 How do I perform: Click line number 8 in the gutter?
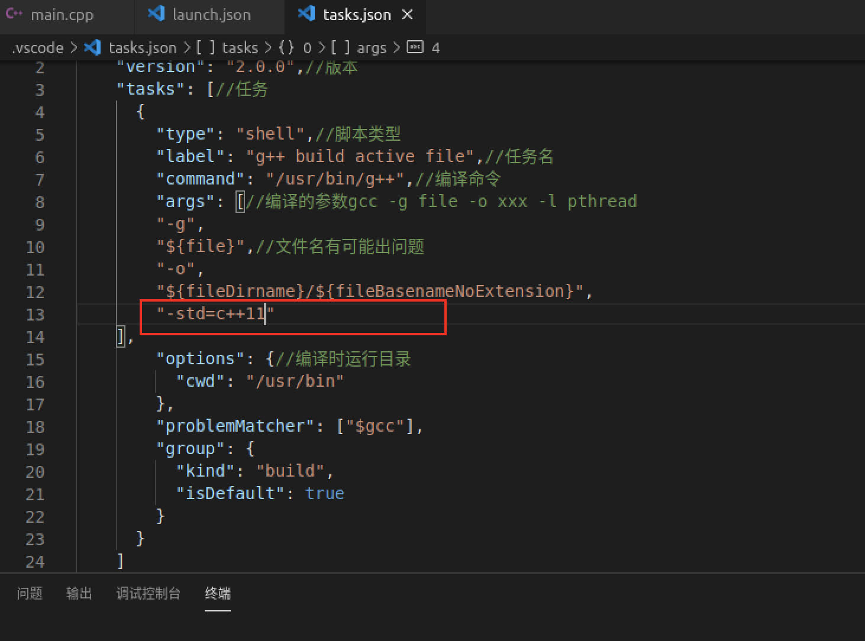pos(40,202)
